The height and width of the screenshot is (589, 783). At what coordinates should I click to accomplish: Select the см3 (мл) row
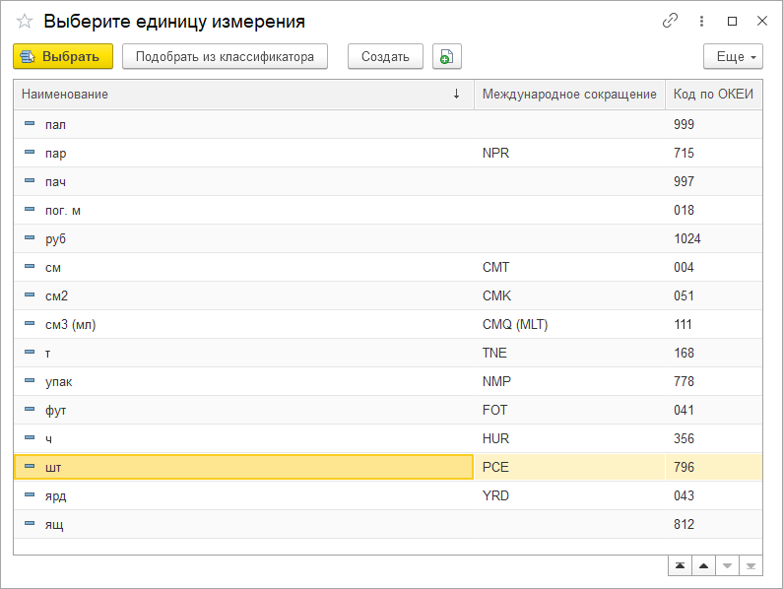71,324
